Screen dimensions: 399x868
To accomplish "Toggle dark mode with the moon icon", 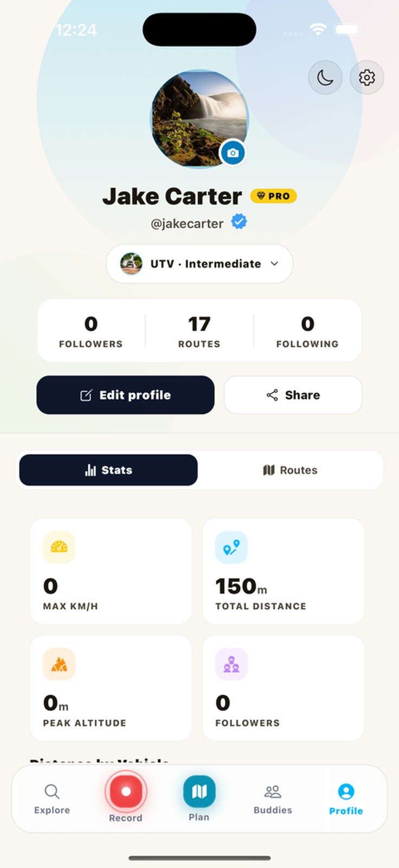I will pyautogui.click(x=325, y=78).
